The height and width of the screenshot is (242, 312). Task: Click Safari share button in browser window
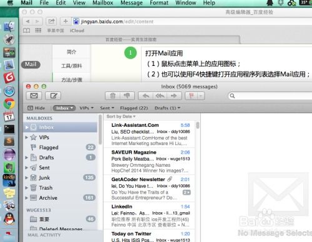click(x=51, y=21)
